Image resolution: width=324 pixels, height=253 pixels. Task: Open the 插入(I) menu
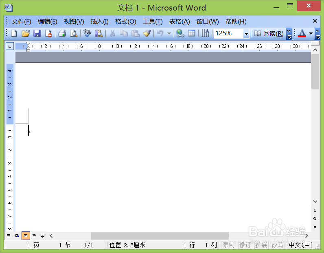click(99, 22)
